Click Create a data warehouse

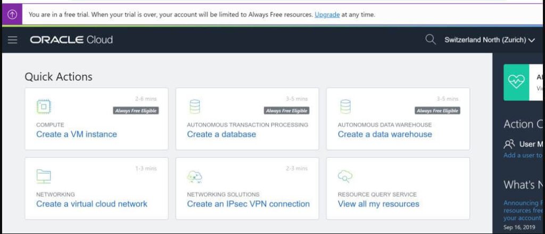[385, 134]
